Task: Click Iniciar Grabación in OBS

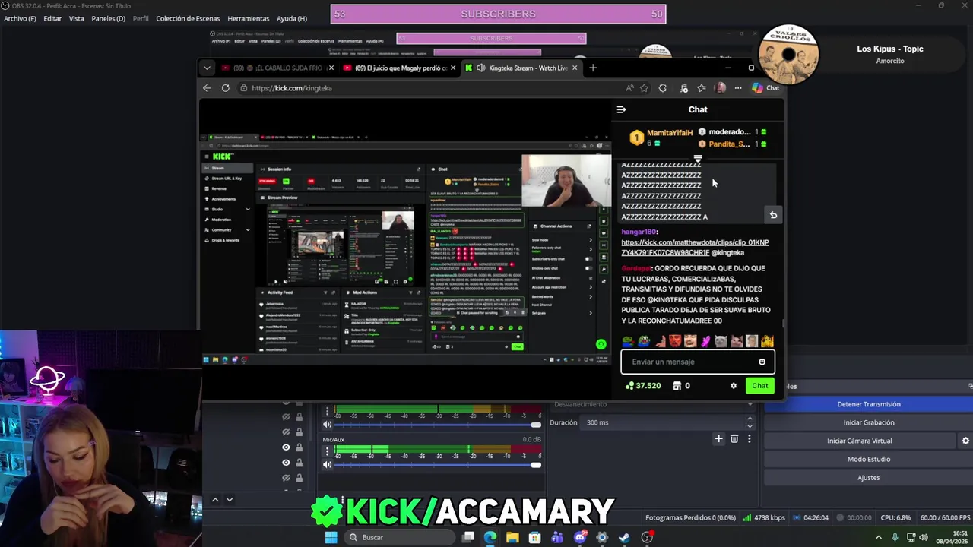Action: point(868,422)
